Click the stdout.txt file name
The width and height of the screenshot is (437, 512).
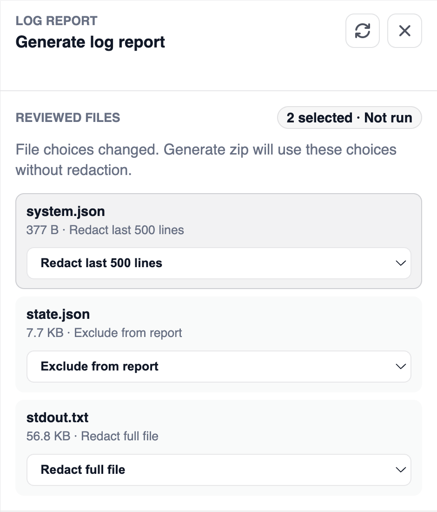57,418
